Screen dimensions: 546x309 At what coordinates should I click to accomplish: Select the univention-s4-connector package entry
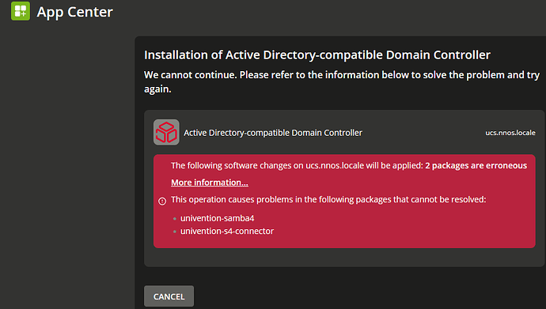(227, 231)
